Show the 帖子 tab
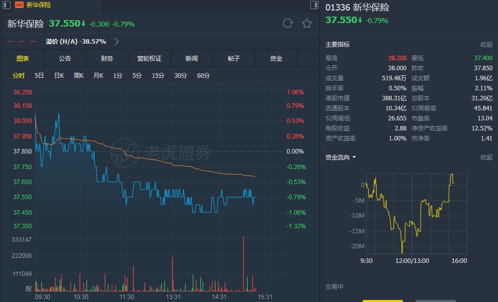Screen dimensions: 498x302 (234, 59)
